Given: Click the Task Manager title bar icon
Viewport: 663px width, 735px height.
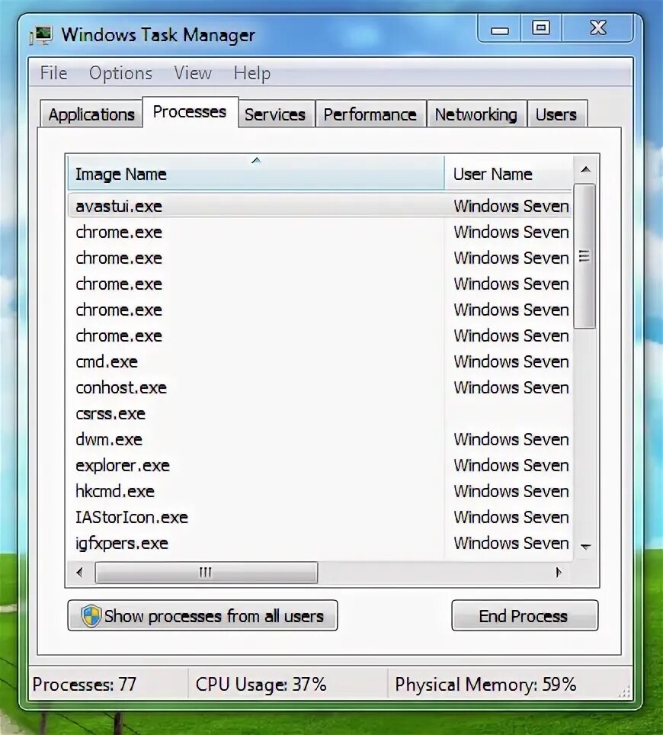Looking at the screenshot, I should point(41,35).
